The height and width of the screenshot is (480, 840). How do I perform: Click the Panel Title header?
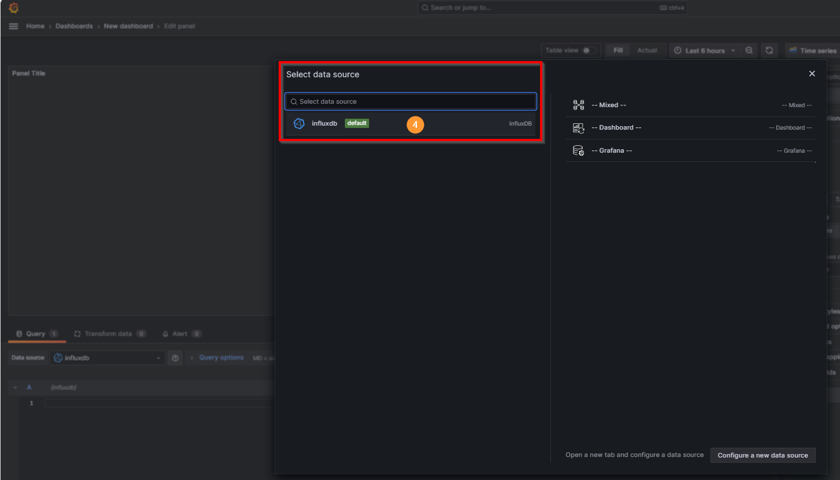coord(29,73)
